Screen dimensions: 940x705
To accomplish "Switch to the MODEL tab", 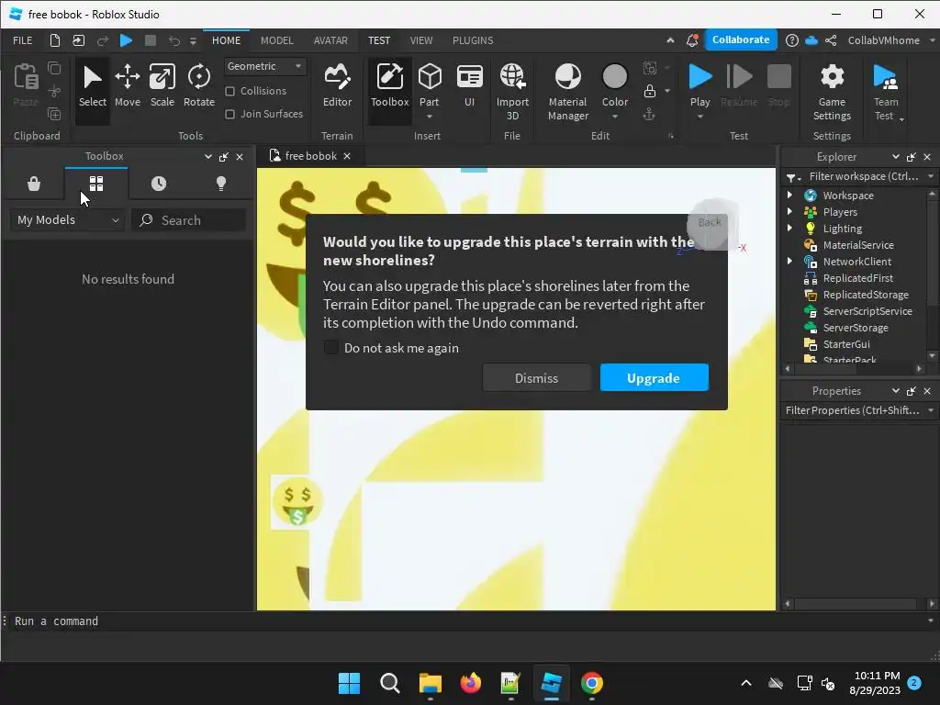I will point(277,40).
